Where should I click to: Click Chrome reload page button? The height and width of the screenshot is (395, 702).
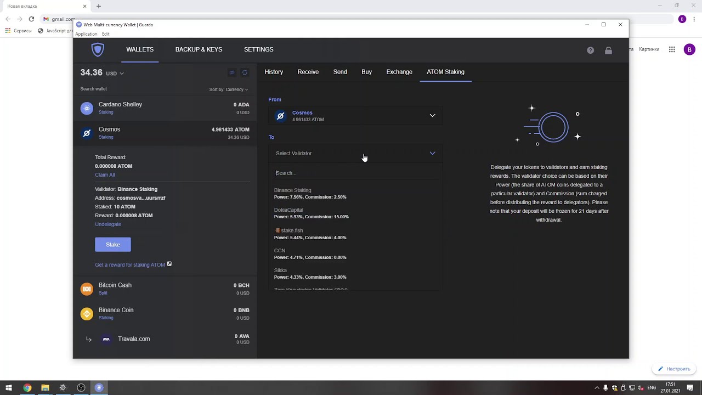(x=31, y=19)
